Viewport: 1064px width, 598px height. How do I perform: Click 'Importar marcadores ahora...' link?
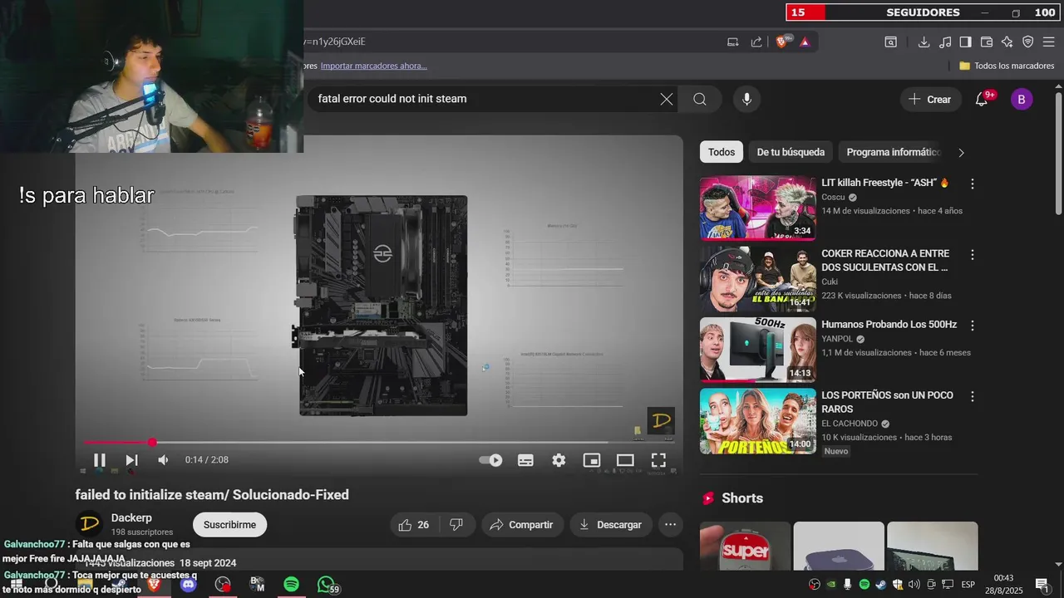374,66
